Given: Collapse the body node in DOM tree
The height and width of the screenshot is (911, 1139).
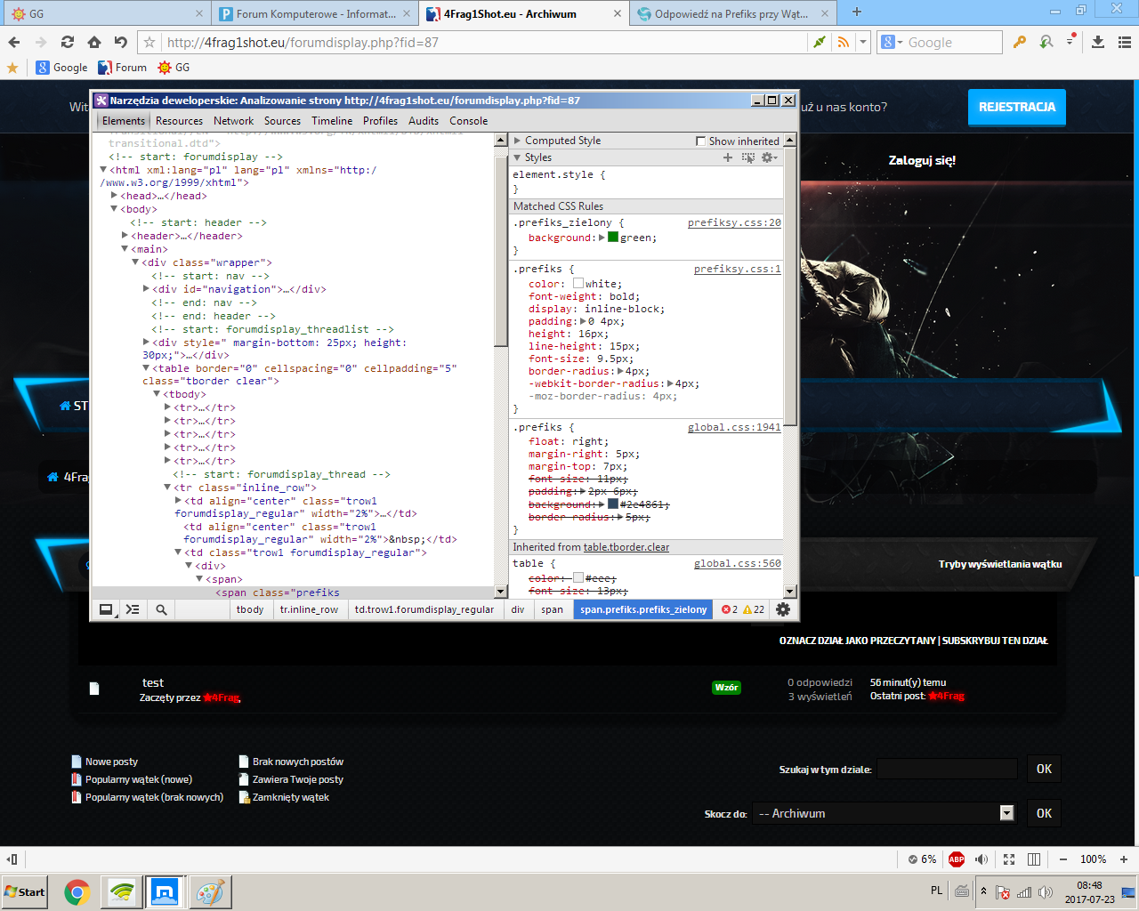Looking at the screenshot, I should pos(114,209).
